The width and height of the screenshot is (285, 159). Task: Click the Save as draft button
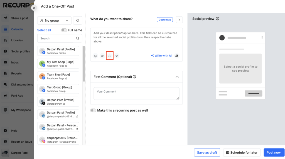click(x=207, y=152)
